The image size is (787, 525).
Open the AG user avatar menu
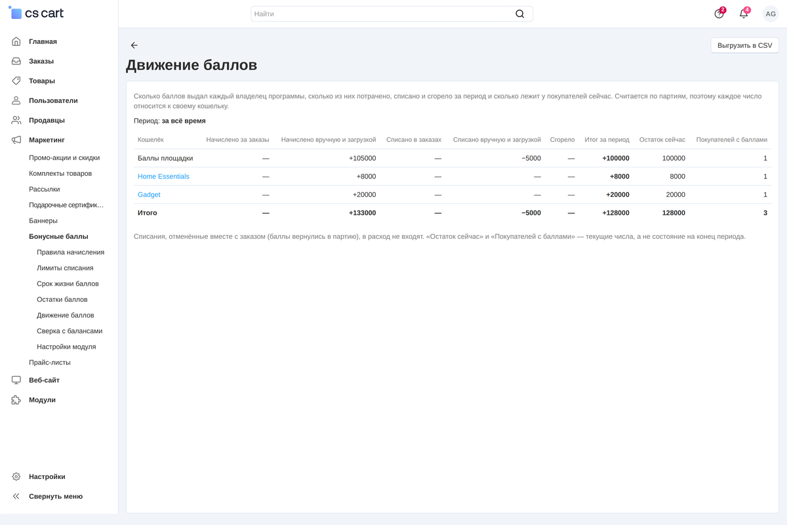771,14
